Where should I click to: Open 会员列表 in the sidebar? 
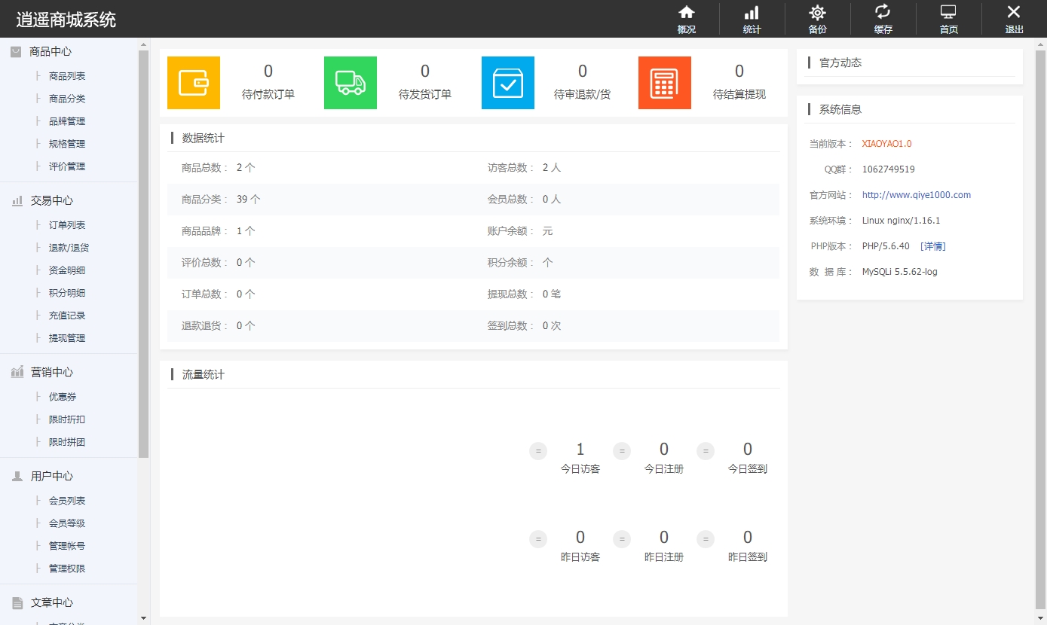[x=67, y=501]
